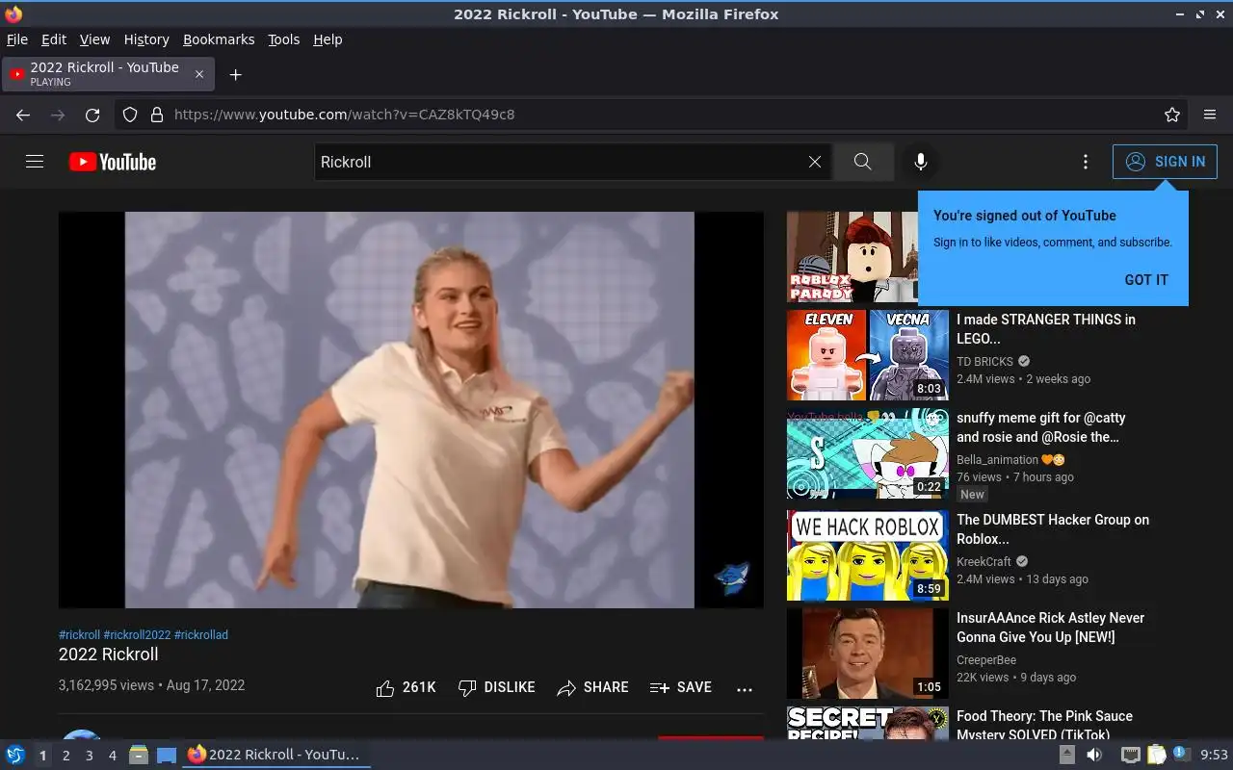1233x770 pixels.
Task: View site security padlock details
Action: point(156,115)
